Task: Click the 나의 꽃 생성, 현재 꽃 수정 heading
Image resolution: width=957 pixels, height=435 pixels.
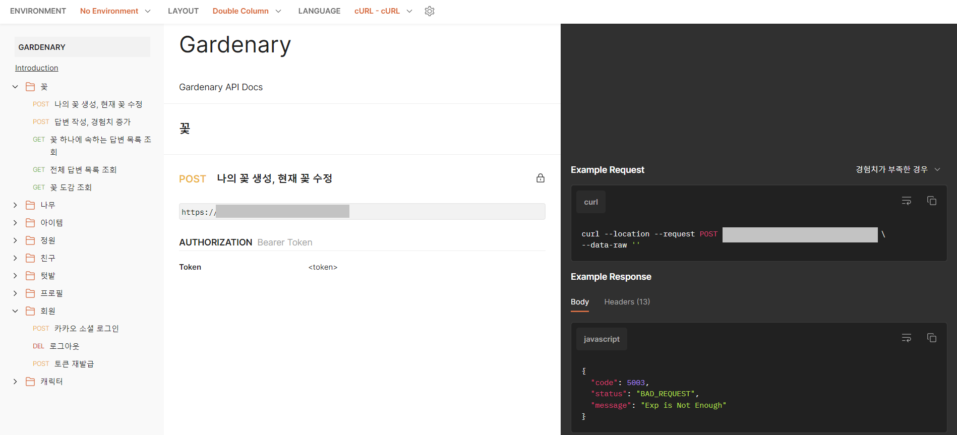Action: click(x=274, y=178)
